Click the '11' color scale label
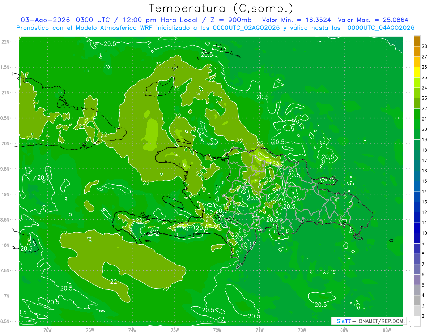The width and height of the screenshot is (434, 335). (425, 223)
